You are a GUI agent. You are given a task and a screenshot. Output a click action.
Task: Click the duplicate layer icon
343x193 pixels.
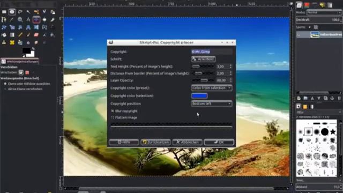325,99
